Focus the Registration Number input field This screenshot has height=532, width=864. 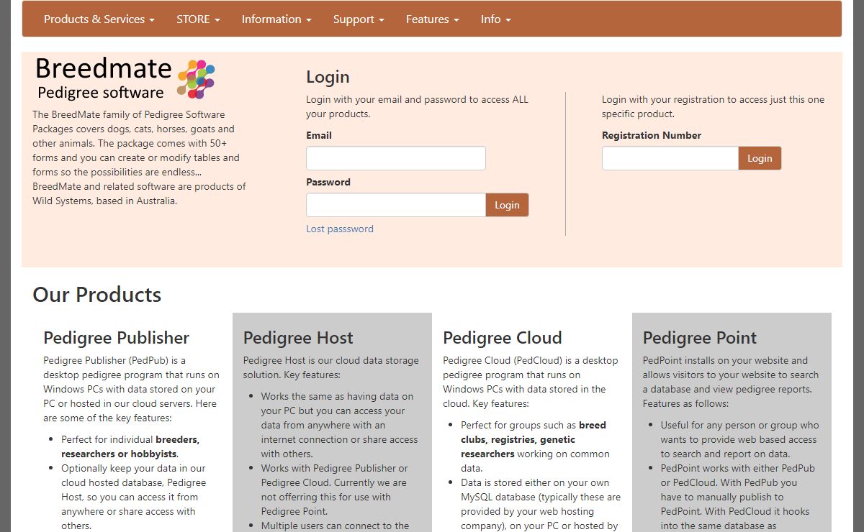(x=670, y=158)
